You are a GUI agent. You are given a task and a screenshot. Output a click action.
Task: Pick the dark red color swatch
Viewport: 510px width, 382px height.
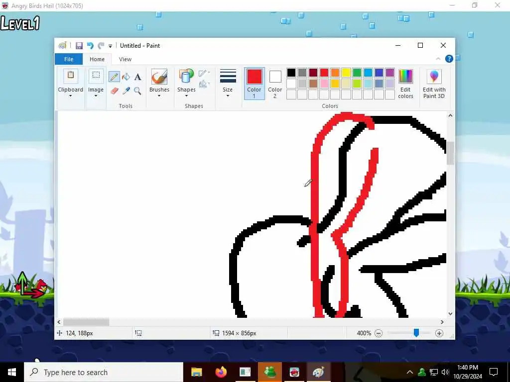313,73
